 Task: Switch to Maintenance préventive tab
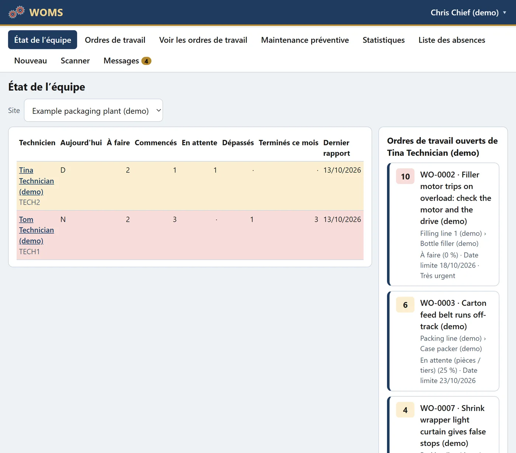click(305, 40)
